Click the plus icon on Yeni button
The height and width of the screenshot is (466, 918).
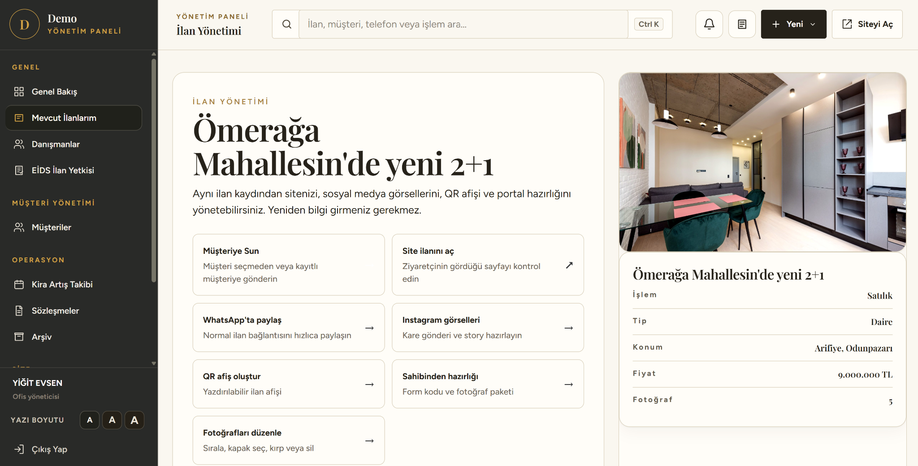tap(776, 24)
